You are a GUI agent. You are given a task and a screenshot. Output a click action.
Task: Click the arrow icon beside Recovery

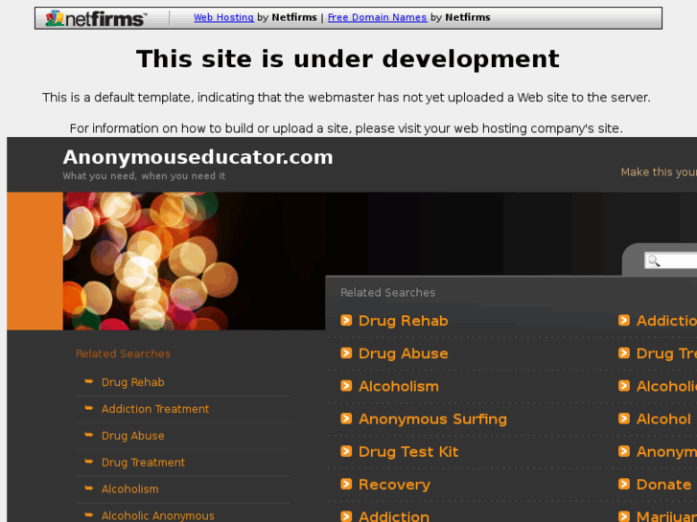(346, 484)
